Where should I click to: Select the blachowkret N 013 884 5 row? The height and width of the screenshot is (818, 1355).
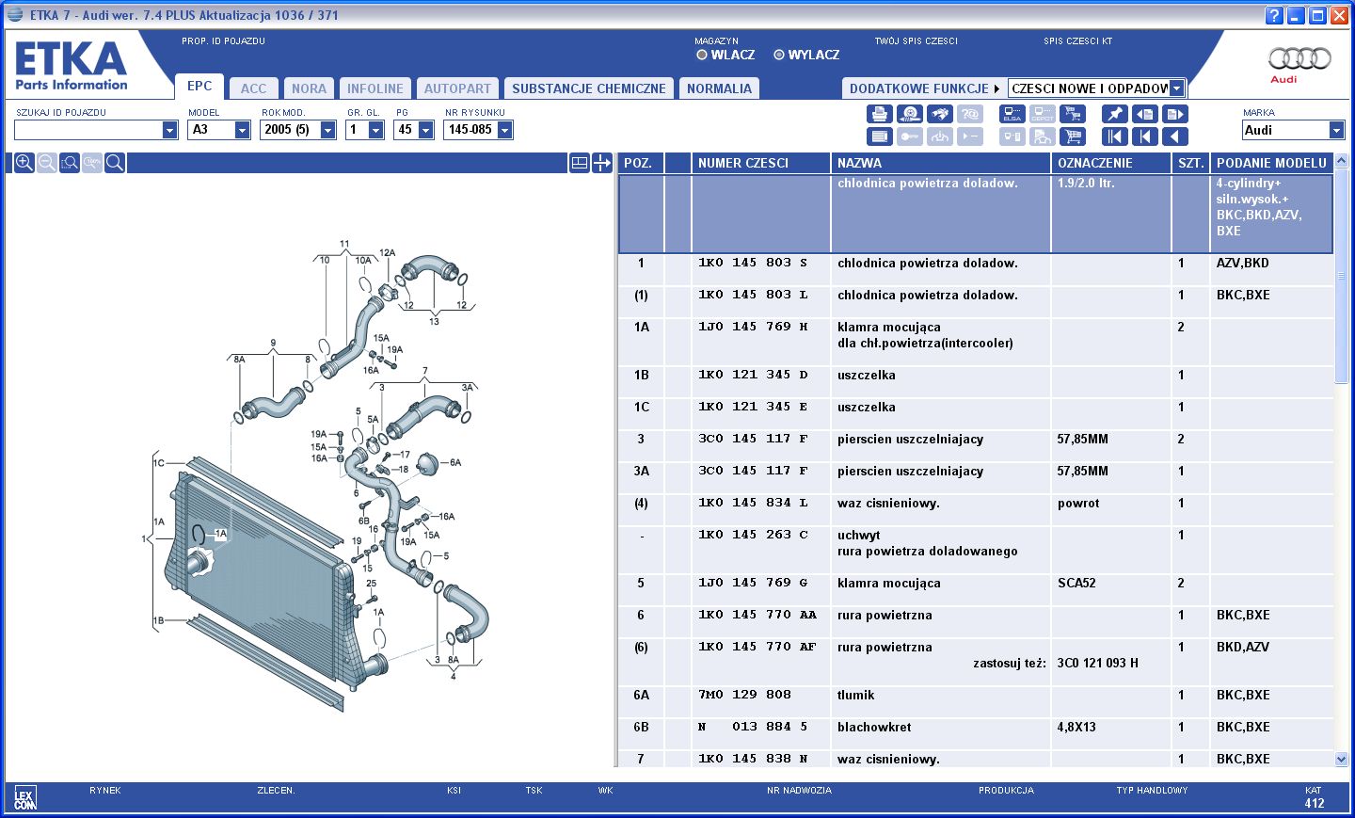click(x=976, y=735)
